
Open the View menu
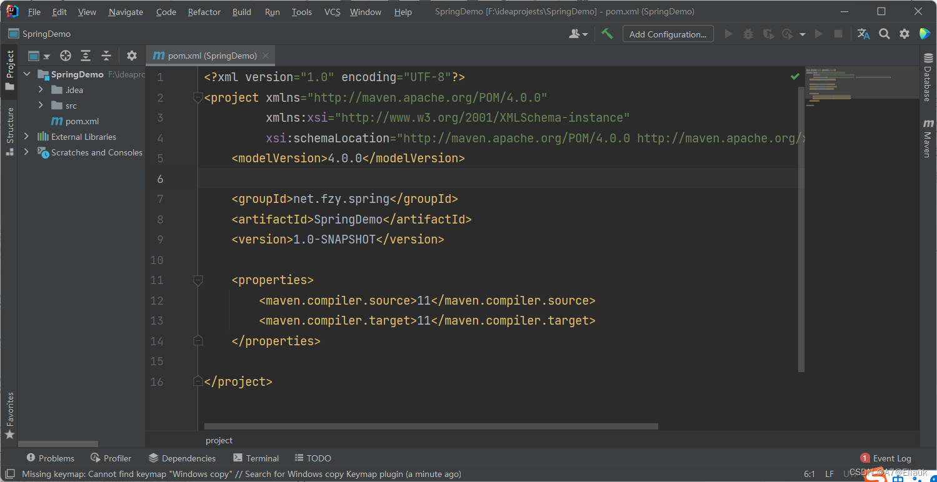pos(87,12)
